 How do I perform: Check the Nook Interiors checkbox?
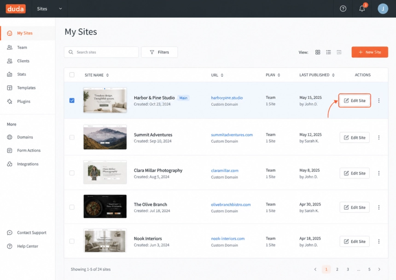click(72, 241)
